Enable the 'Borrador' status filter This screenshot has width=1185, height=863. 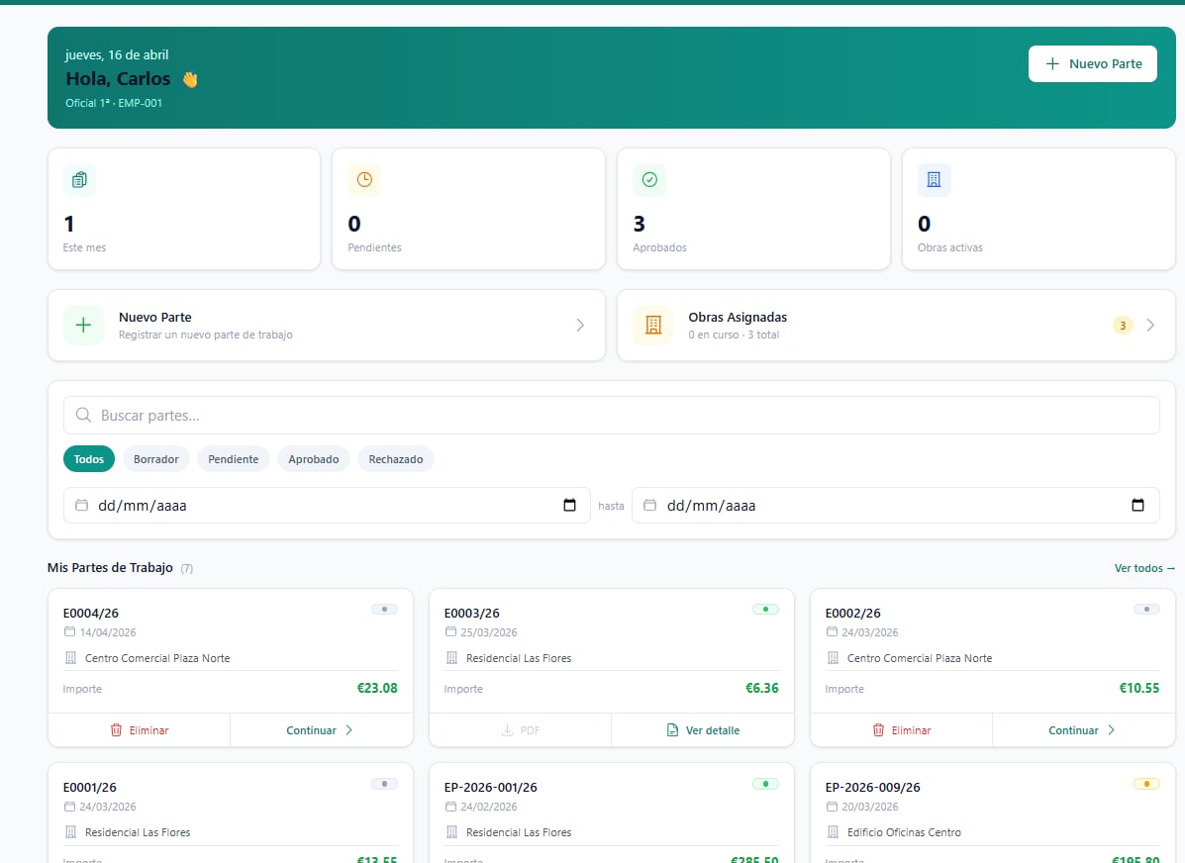pyautogui.click(x=155, y=458)
